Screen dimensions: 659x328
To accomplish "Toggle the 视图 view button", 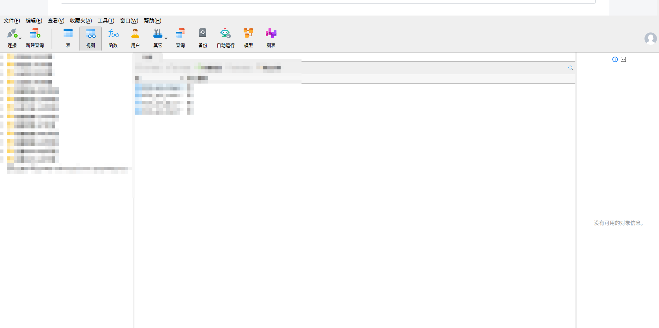I will click(91, 38).
